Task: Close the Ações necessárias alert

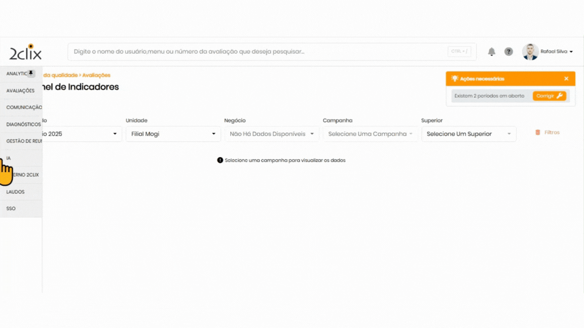Action: (x=566, y=78)
